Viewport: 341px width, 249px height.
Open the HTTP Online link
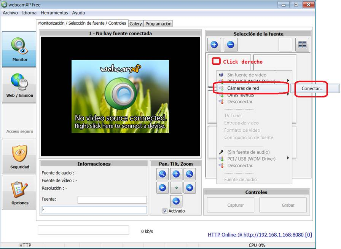(259, 235)
